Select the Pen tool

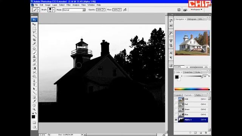pyautogui.click(x=34, y=81)
